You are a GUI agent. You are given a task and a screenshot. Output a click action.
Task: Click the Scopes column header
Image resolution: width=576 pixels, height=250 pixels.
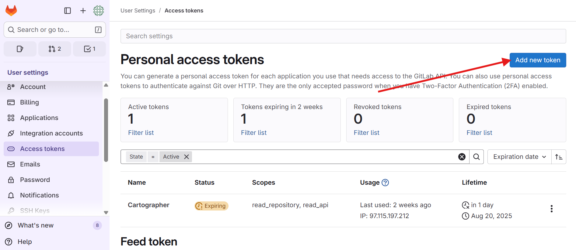(x=264, y=183)
